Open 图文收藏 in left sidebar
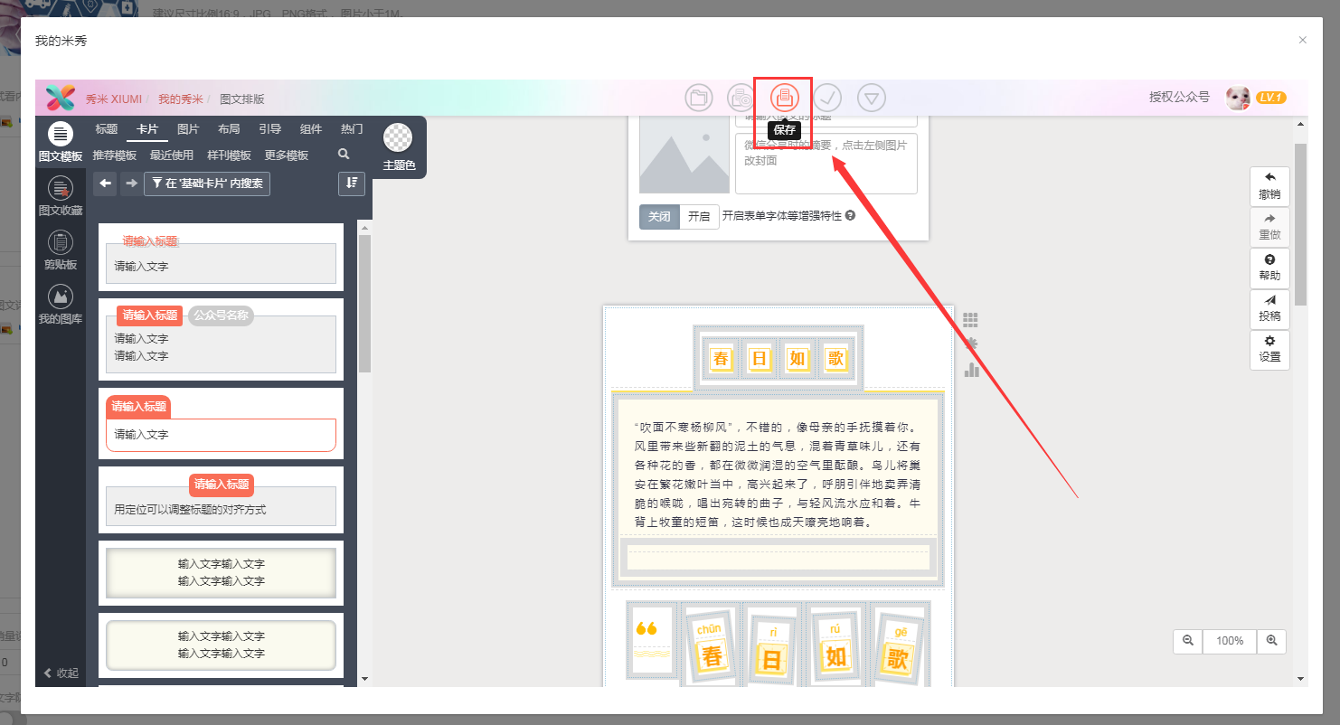Viewport: 1340px width, 725px height. tap(61, 197)
